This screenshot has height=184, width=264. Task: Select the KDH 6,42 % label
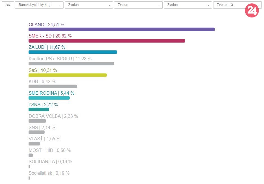pyautogui.click(x=42, y=82)
